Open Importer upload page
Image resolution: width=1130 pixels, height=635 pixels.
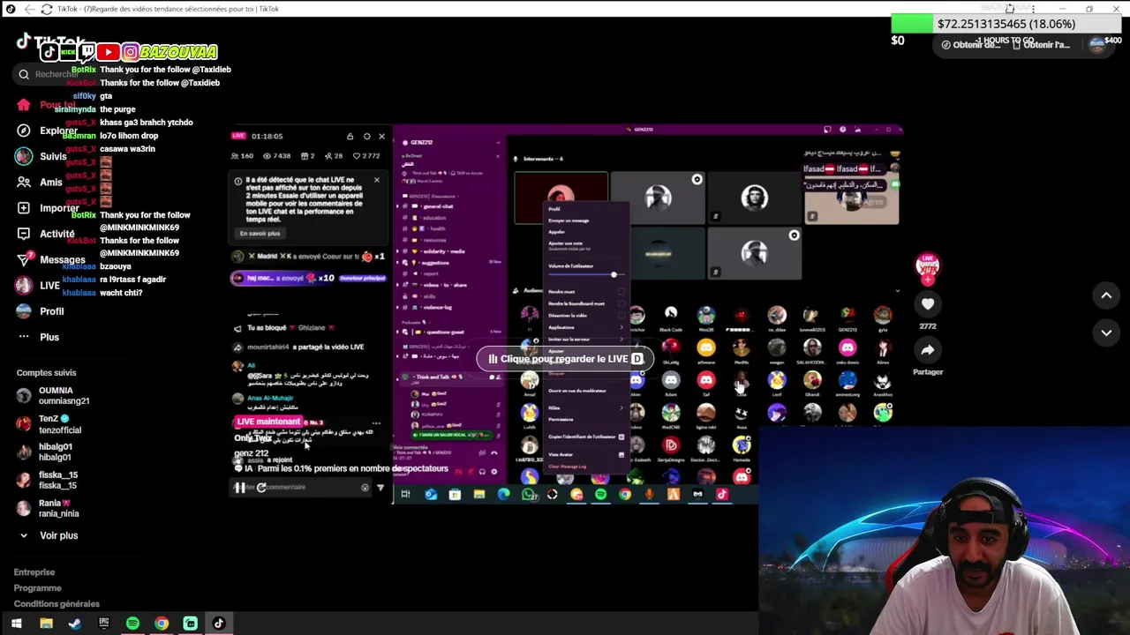tap(49, 208)
